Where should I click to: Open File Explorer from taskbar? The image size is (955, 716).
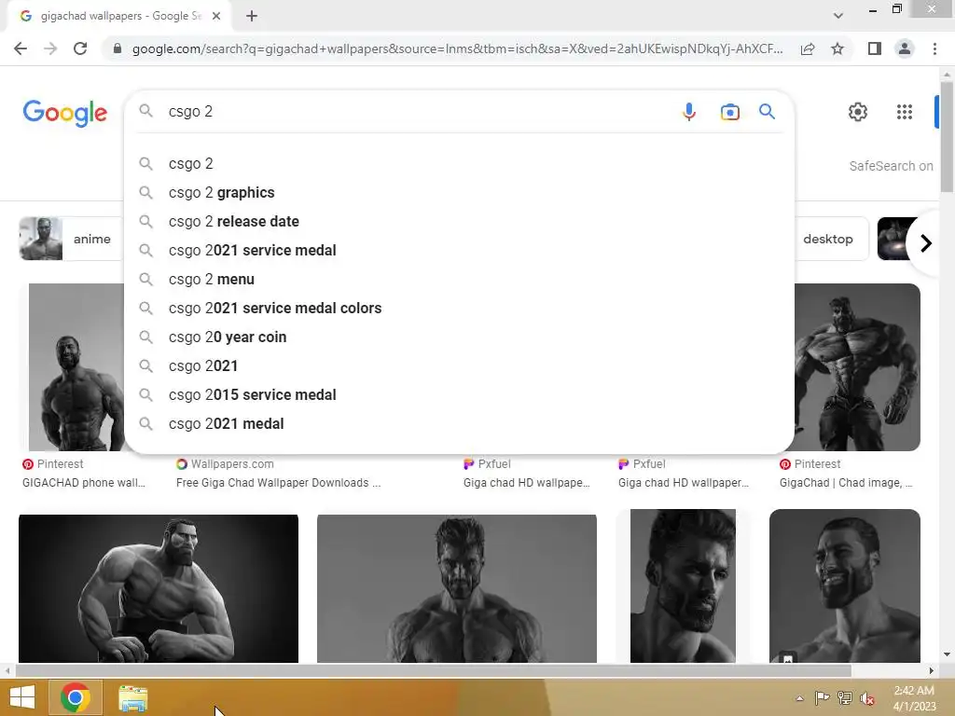coord(132,697)
